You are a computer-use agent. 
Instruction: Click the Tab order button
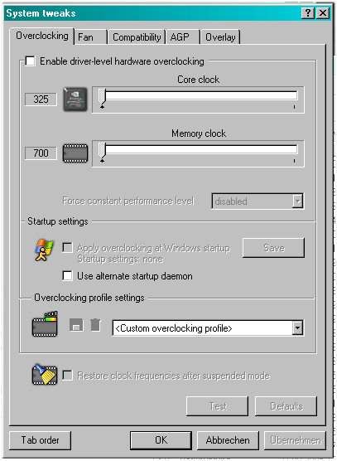(x=41, y=440)
